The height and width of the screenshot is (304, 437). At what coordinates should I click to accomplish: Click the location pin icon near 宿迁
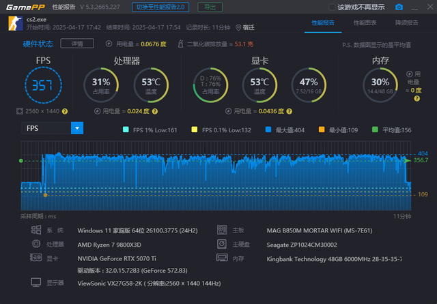pos(238,27)
